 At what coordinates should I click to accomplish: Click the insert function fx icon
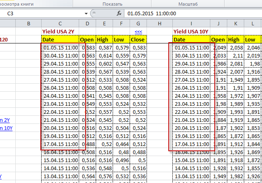point(119,13)
